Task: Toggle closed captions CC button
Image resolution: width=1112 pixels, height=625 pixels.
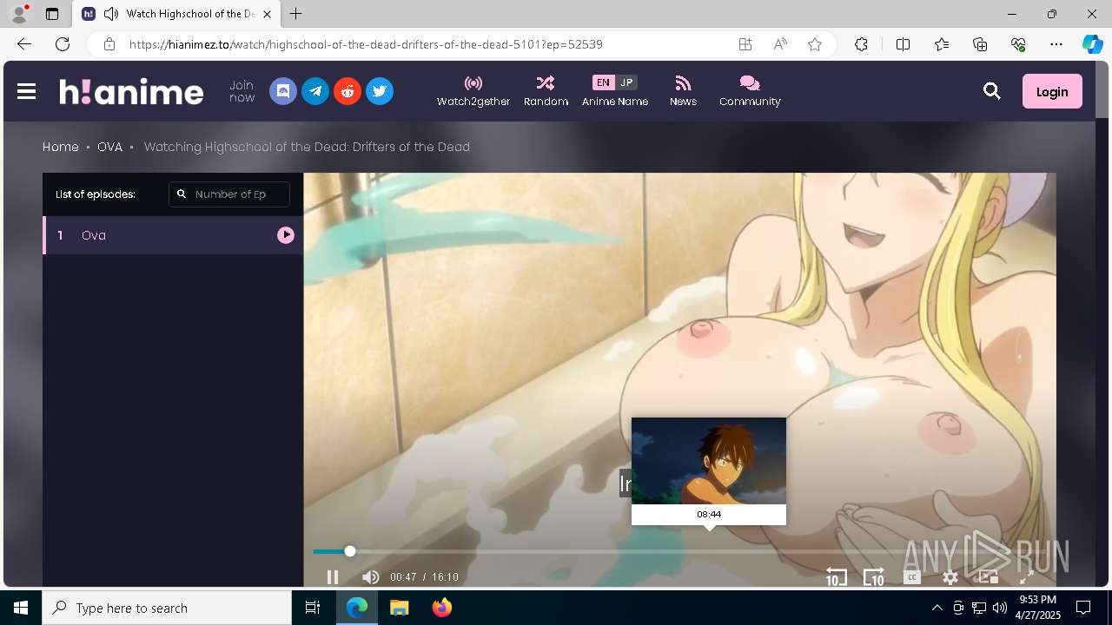Action: 911,577
